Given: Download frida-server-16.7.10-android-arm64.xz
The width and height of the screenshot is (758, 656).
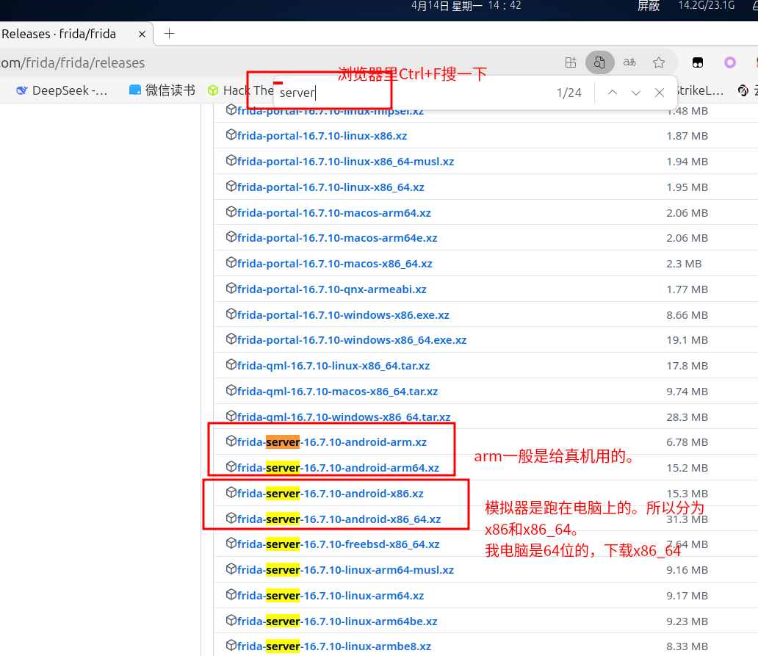Looking at the screenshot, I should click(x=338, y=468).
